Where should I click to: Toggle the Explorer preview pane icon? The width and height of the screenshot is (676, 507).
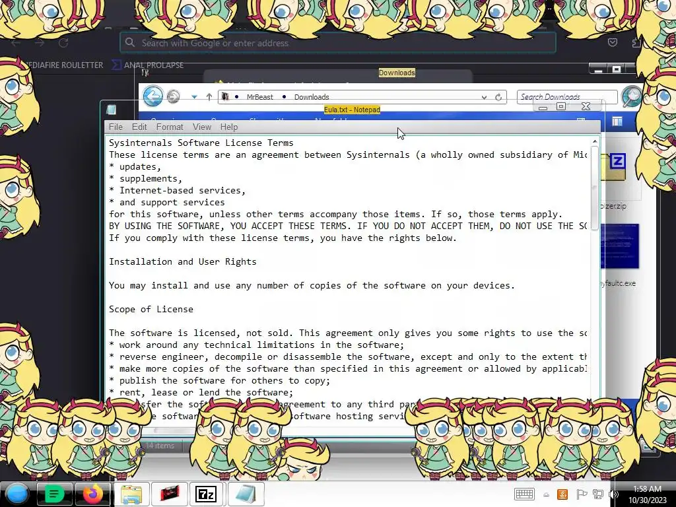click(x=617, y=122)
